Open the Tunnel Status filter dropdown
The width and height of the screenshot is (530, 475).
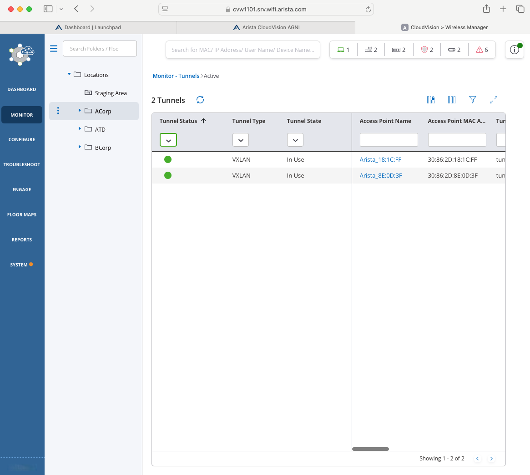168,140
